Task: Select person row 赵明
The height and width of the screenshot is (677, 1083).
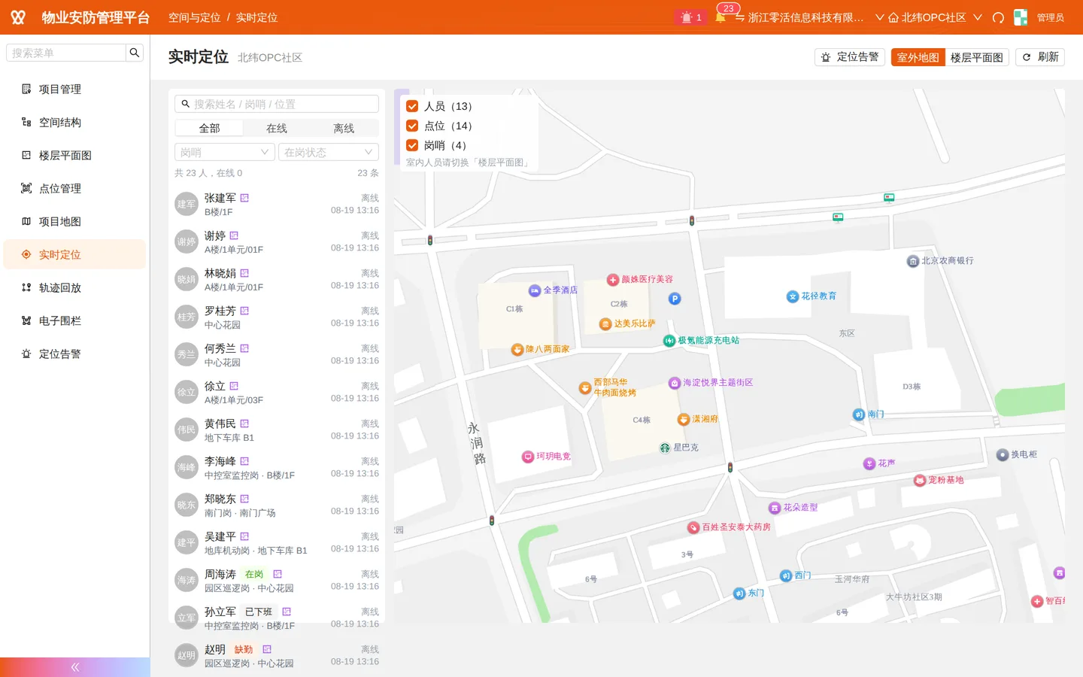Action: (277, 655)
